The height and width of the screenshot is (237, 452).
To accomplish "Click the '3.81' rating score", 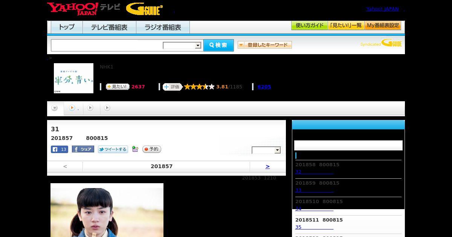I will pos(222,87).
